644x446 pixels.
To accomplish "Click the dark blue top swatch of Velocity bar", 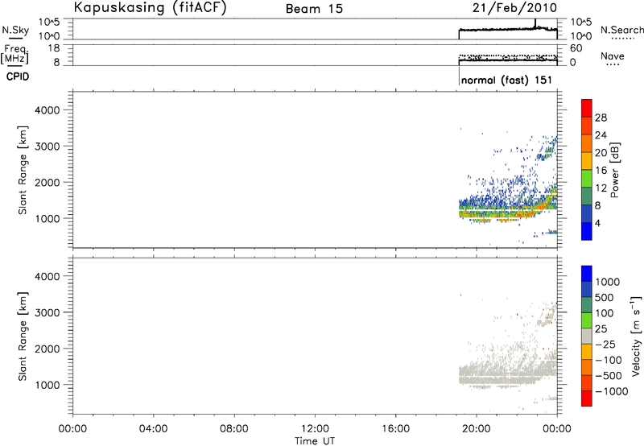I will click(587, 274).
